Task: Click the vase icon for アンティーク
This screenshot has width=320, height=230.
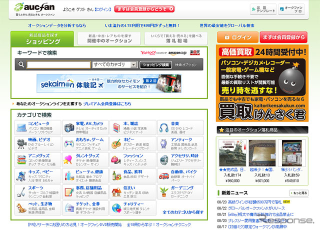Action: coord(163,143)
